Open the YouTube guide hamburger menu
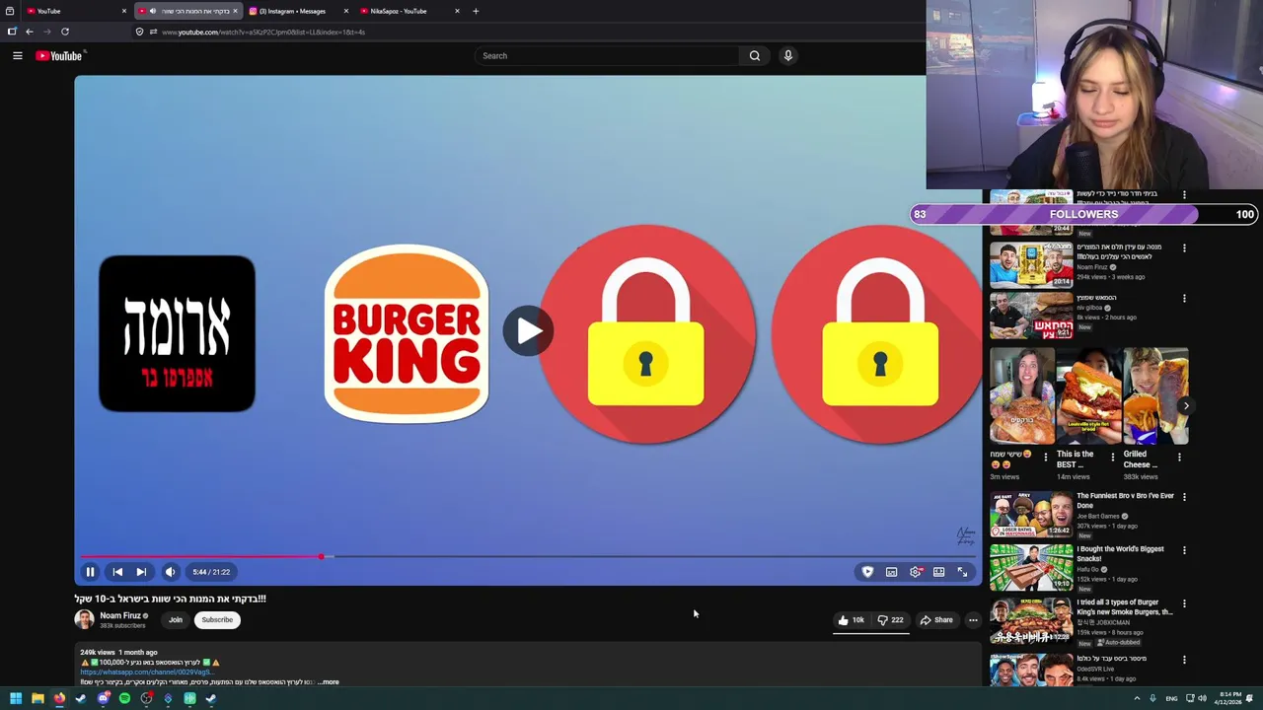Image resolution: width=1263 pixels, height=710 pixels. [18, 56]
